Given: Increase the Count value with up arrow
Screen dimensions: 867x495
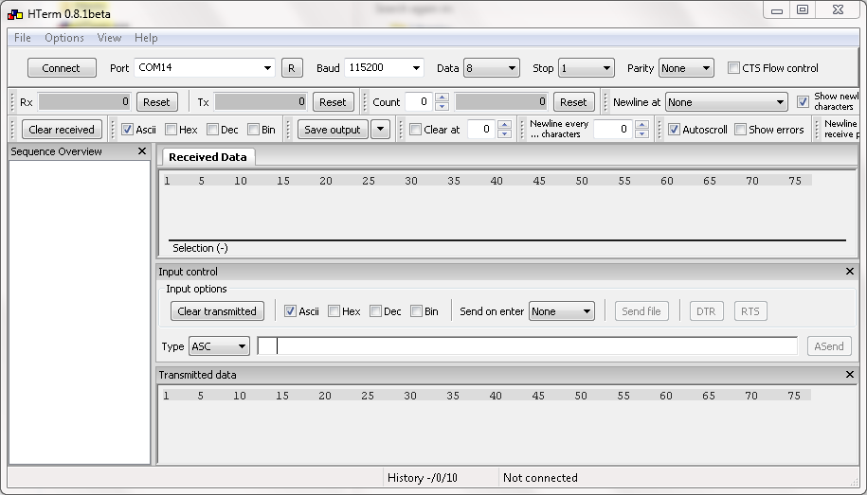Looking at the screenshot, I should (x=442, y=97).
